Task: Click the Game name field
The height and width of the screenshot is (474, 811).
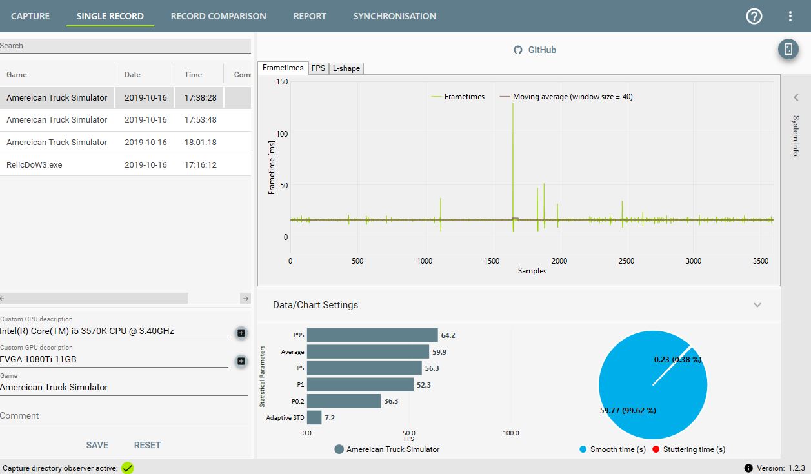Action: point(124,388)
